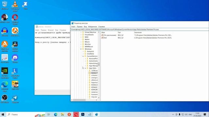
Task: Open the bearded man avatar desktop shortcut
Action: pyautogui.click(x=5, y=18)
